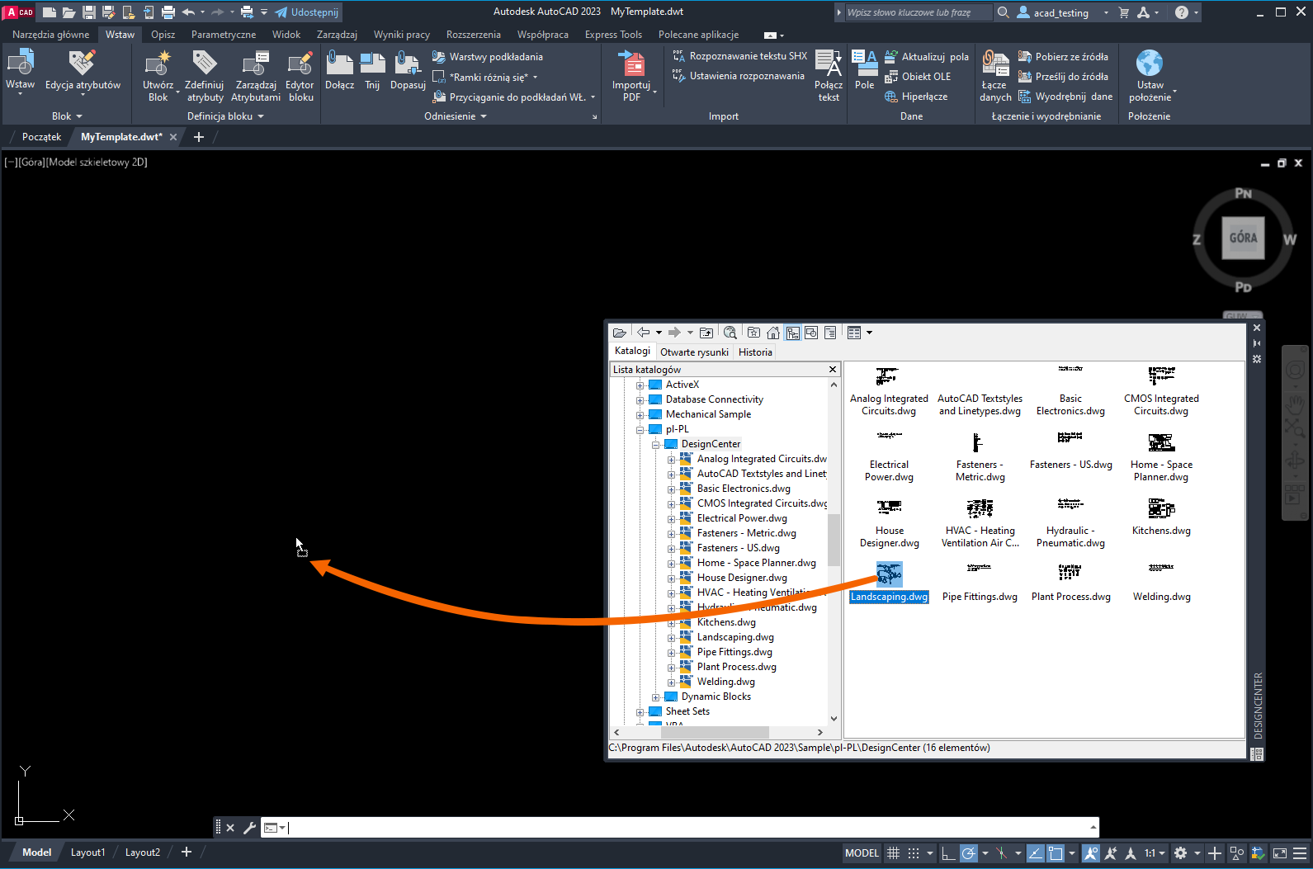Viewport: 1313px width, 869px height.
Task: Click Pobierz ze źródła button
Action: (1063, 57)
